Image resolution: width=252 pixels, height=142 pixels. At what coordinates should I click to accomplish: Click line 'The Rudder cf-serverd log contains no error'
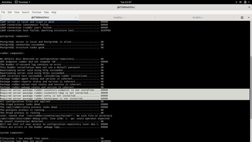(52, 64)
